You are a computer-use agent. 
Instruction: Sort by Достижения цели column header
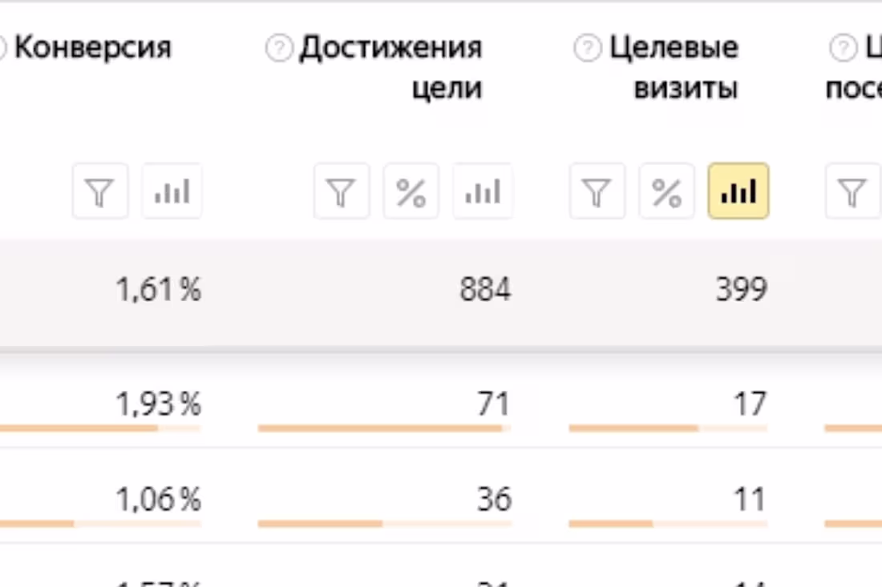(391, 67)
